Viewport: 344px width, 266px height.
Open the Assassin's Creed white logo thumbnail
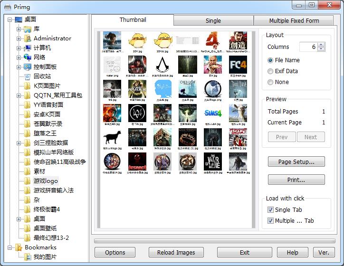click(x=162, y=65)
